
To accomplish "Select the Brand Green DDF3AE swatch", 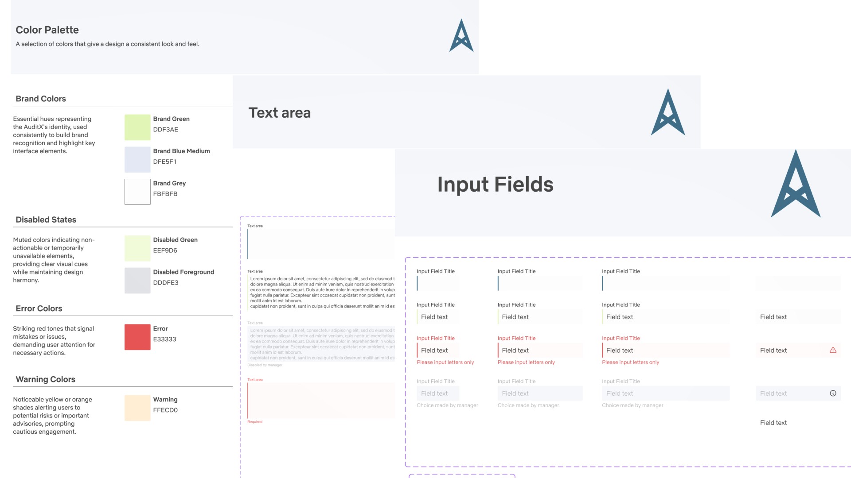I will pos(137,127).
